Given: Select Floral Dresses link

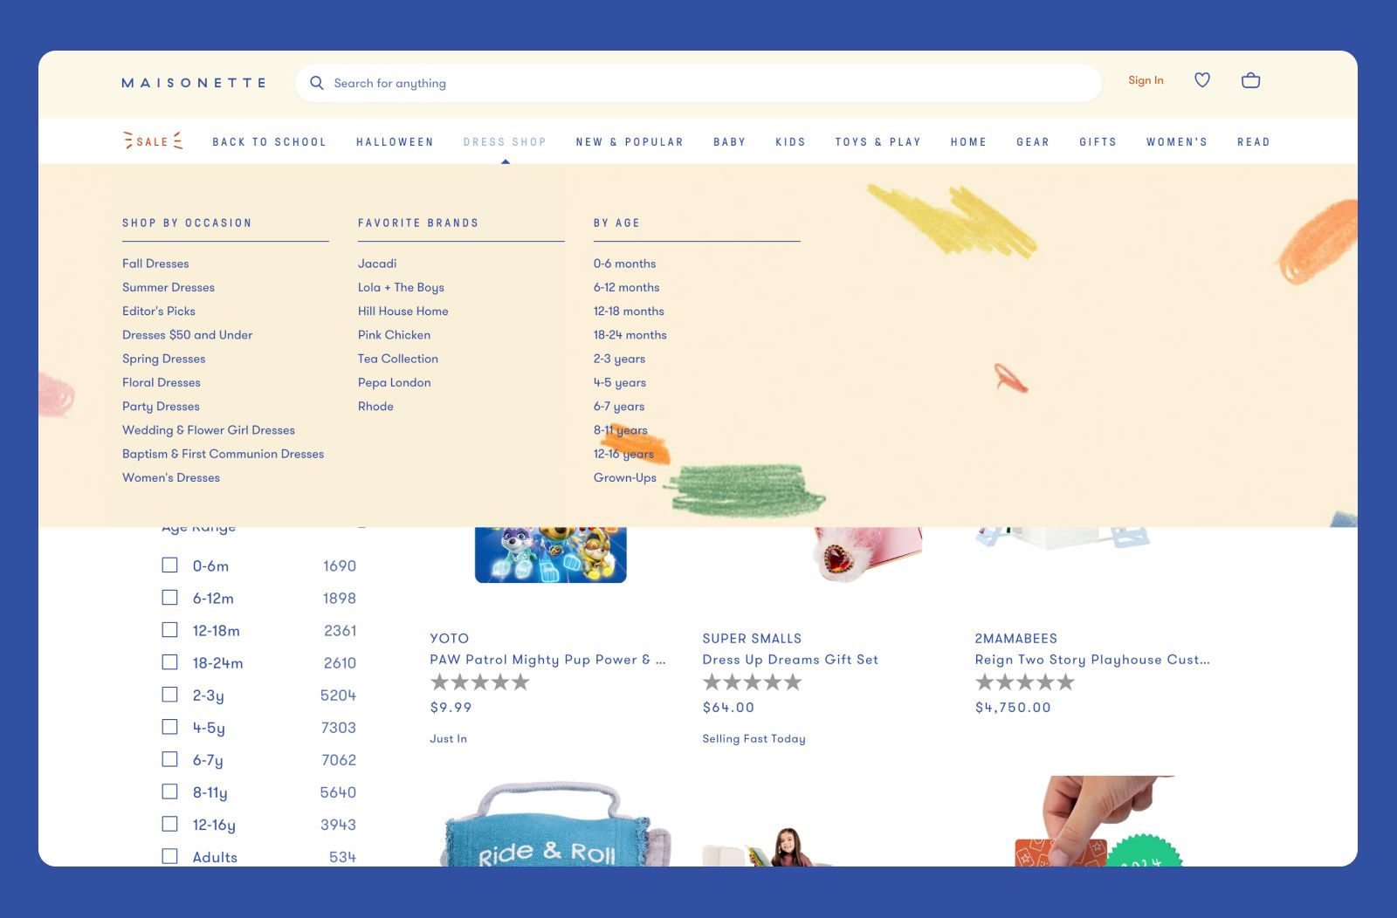Looking at the screenshot, I should [x=162, y=382].
